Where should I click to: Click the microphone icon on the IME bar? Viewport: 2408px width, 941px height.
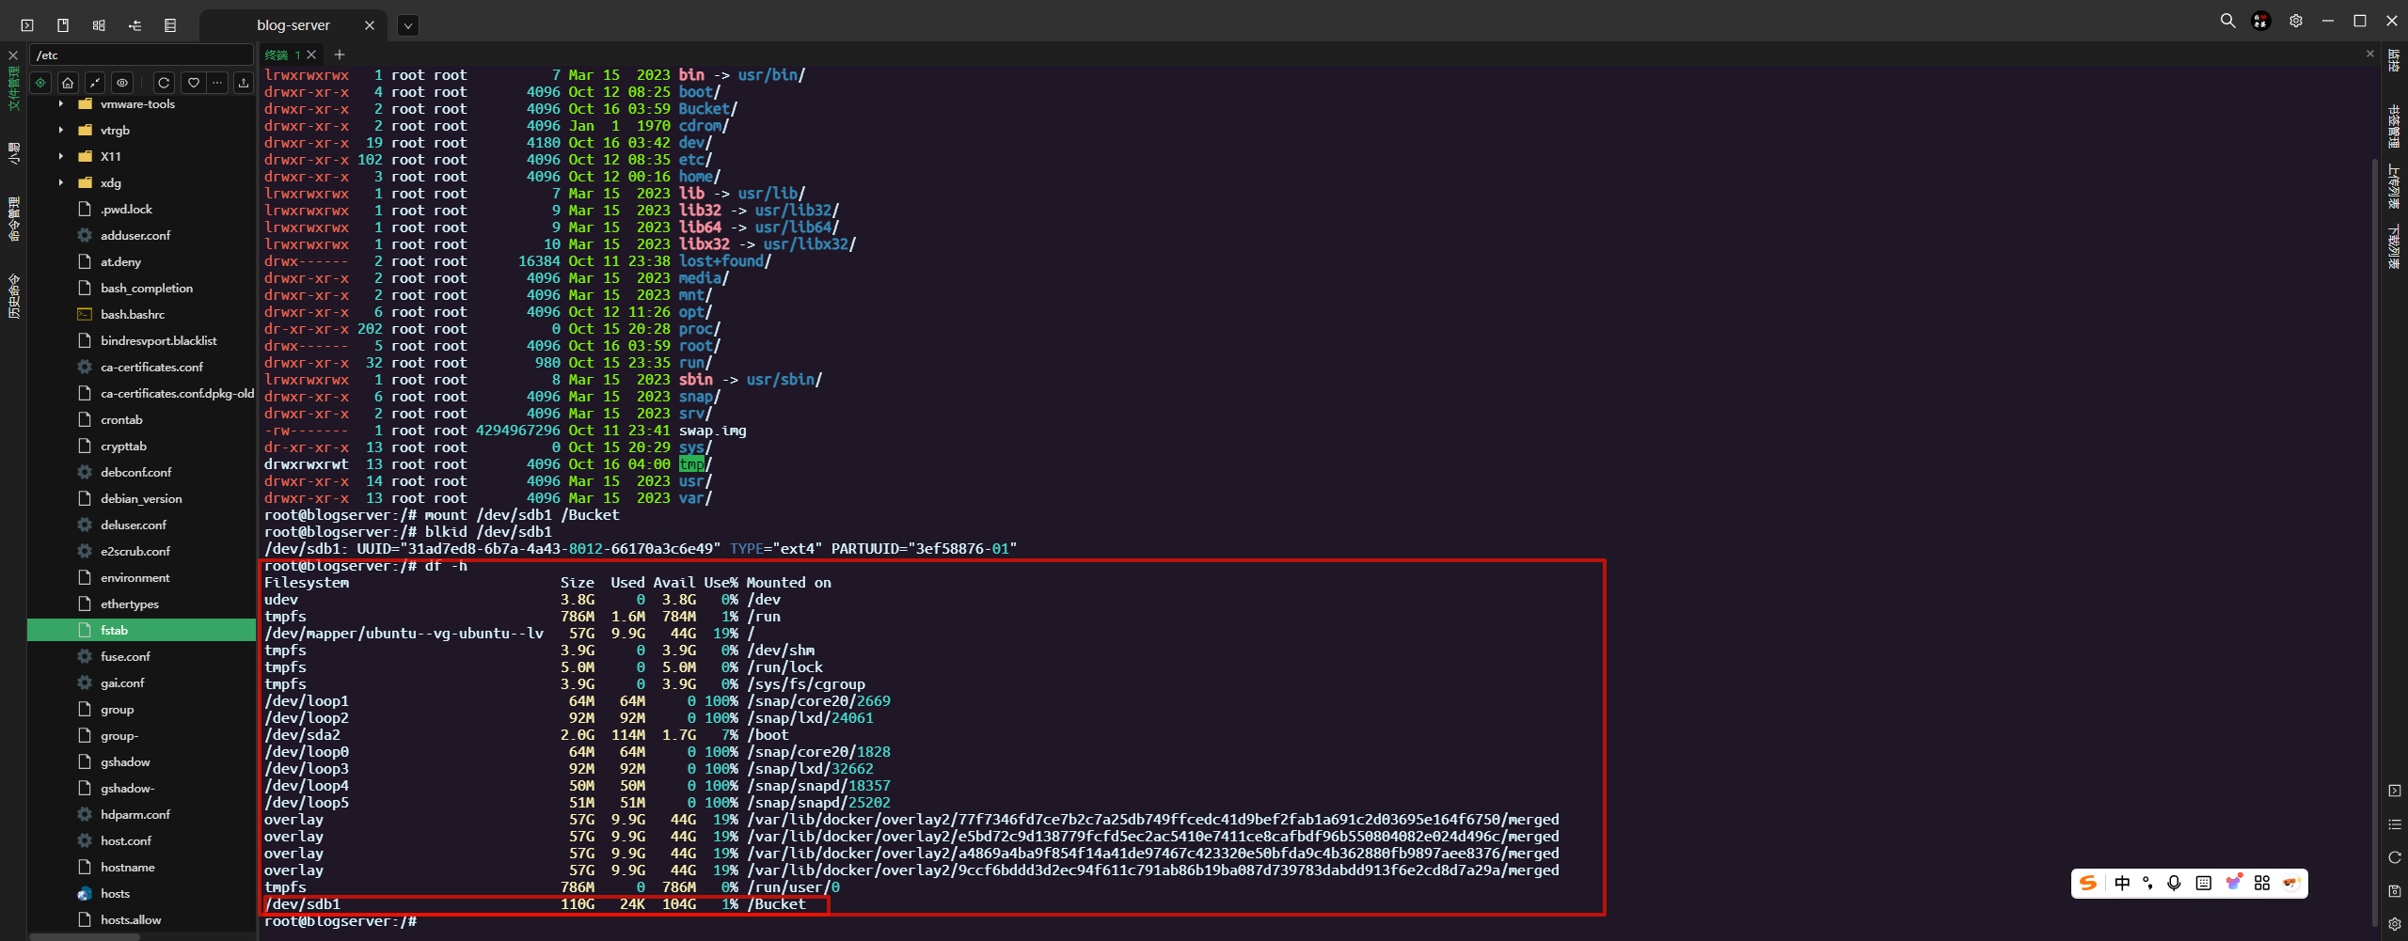(2174, 883)
